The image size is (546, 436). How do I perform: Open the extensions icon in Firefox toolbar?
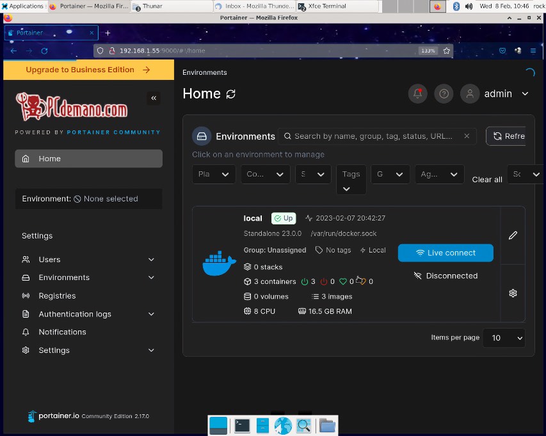click(x=518, y=51)
